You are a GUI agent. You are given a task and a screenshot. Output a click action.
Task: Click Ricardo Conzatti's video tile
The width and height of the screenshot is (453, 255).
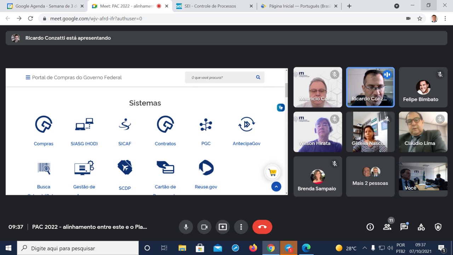[x=370, y=87]
